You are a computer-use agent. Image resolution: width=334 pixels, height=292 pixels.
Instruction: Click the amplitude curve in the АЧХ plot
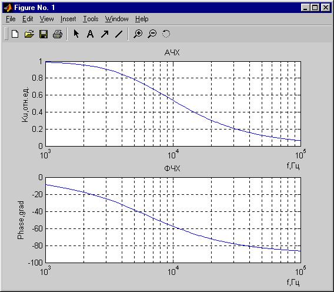pos(173,100)
